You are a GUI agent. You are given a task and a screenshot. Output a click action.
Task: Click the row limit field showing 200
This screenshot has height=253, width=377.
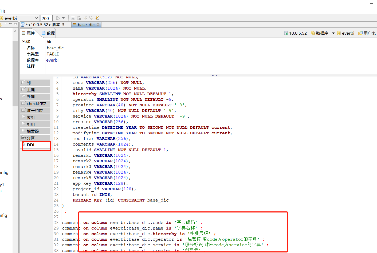pos(46,18)
